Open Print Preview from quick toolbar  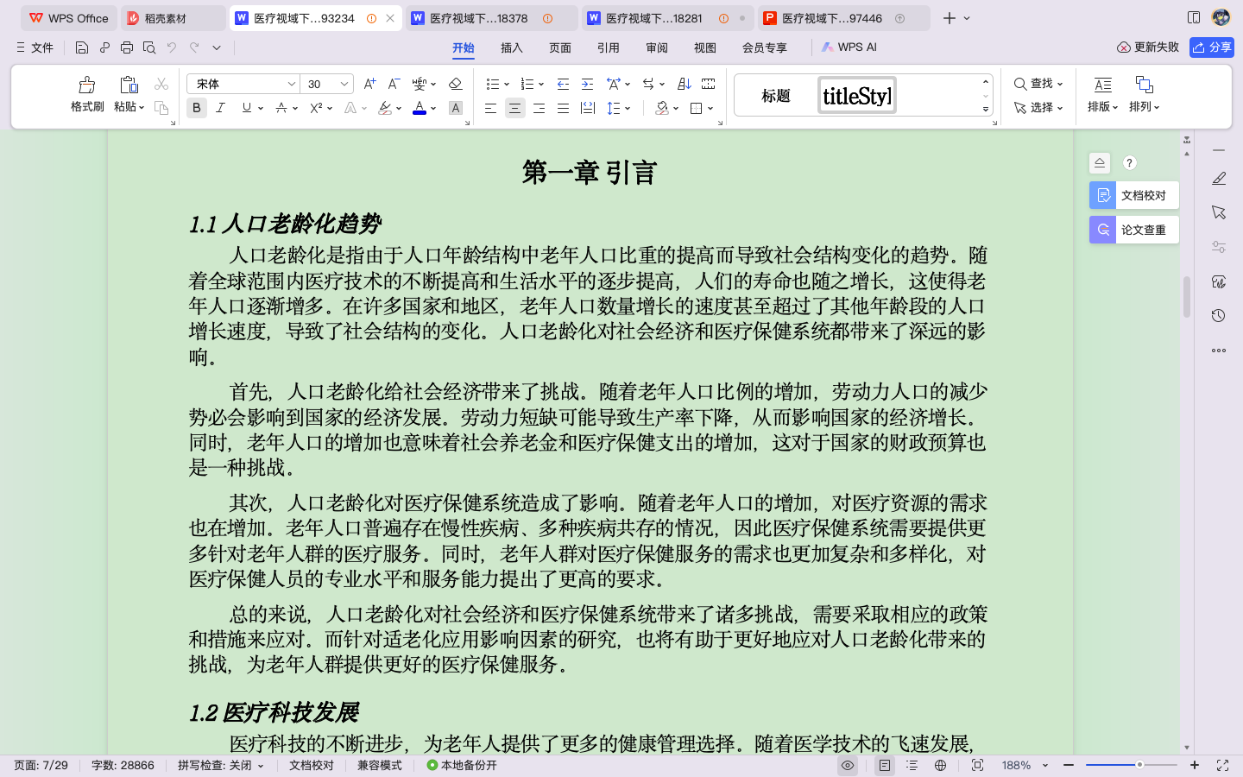tap(149, 47)
